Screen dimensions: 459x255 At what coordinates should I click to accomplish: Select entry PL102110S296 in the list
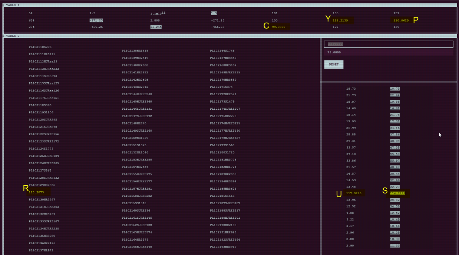40,47
